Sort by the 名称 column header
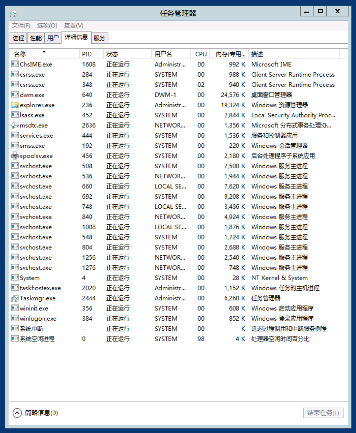Image resolution: width=356 pixels, height=433 pixels. (x=20, y=54)
